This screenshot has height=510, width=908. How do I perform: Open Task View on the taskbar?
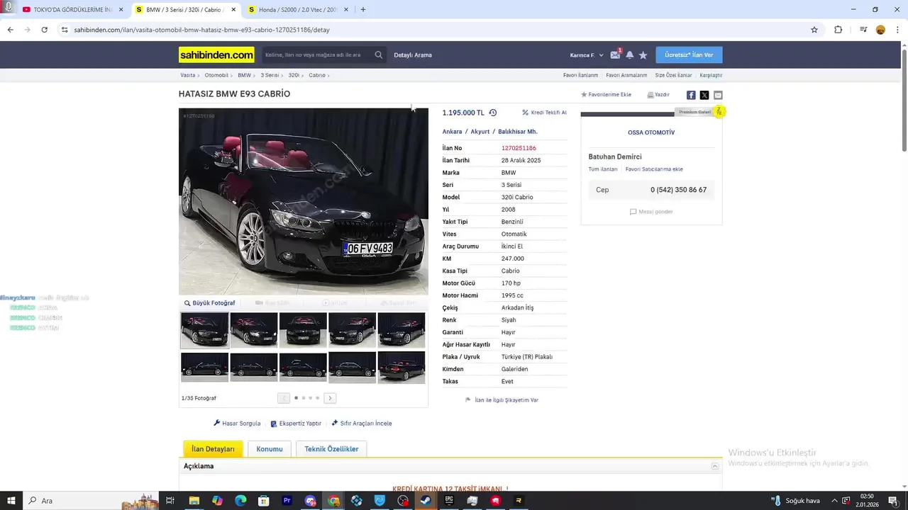pos(170,501)
